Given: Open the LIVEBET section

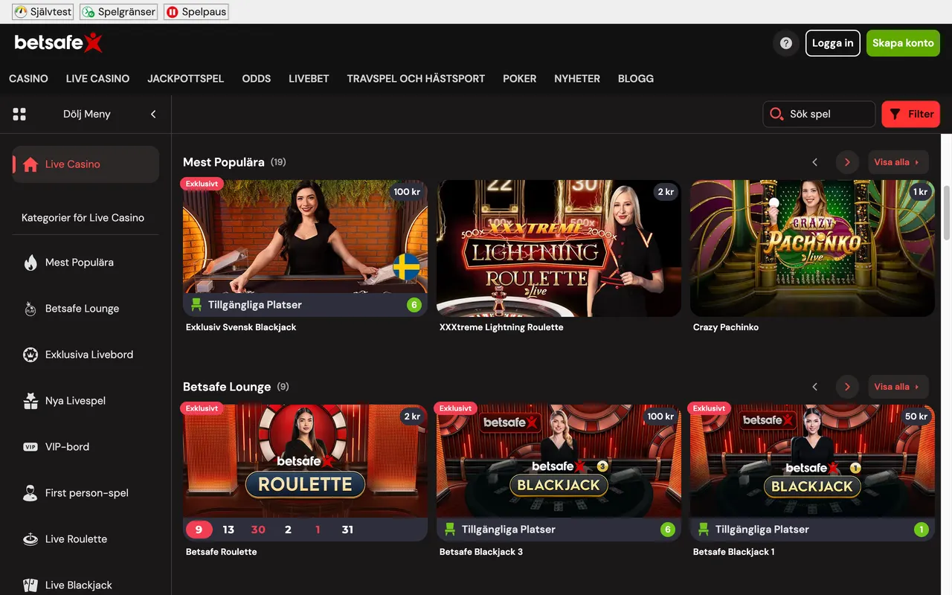Looking at the screenshot, I should tap(309, 78).
